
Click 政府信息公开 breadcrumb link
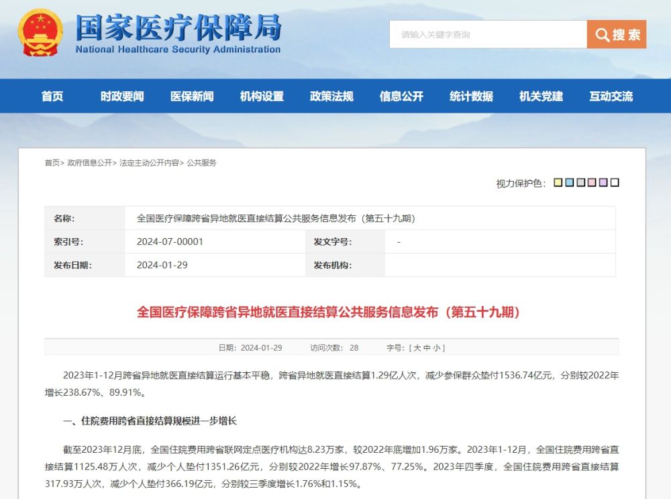90,163
